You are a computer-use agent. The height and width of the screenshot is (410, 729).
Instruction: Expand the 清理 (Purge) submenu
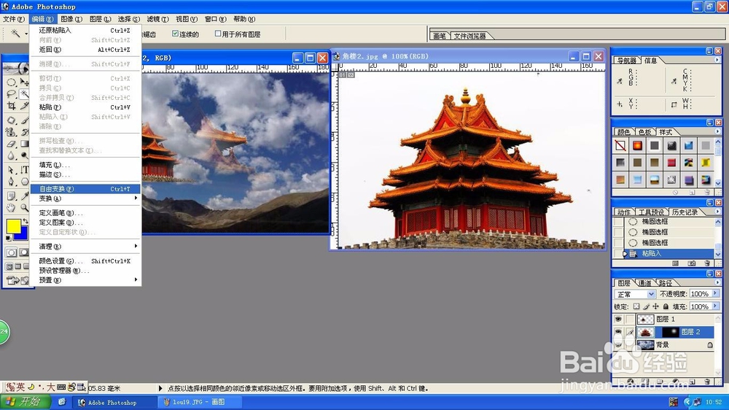pyautogui.click(x=85, y=246)
